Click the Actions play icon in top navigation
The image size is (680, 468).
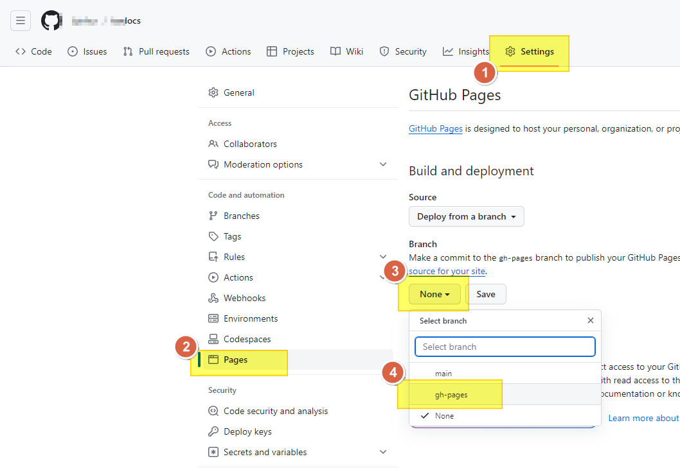coord(211,51)
